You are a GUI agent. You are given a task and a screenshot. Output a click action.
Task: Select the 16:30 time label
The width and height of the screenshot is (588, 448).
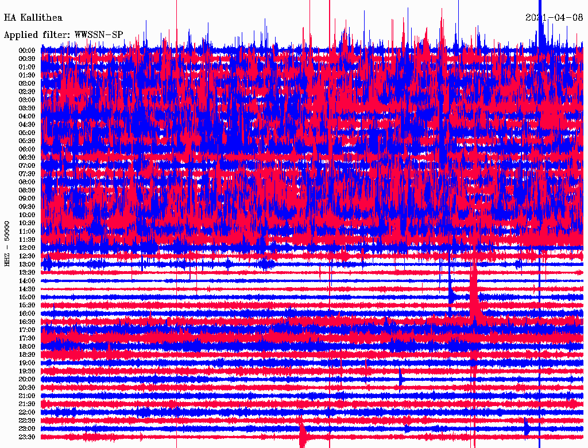(27, 322)
